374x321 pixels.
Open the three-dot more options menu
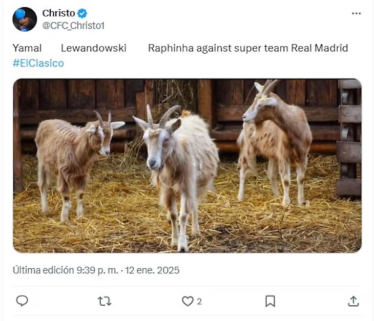click(x=356, y=14)
